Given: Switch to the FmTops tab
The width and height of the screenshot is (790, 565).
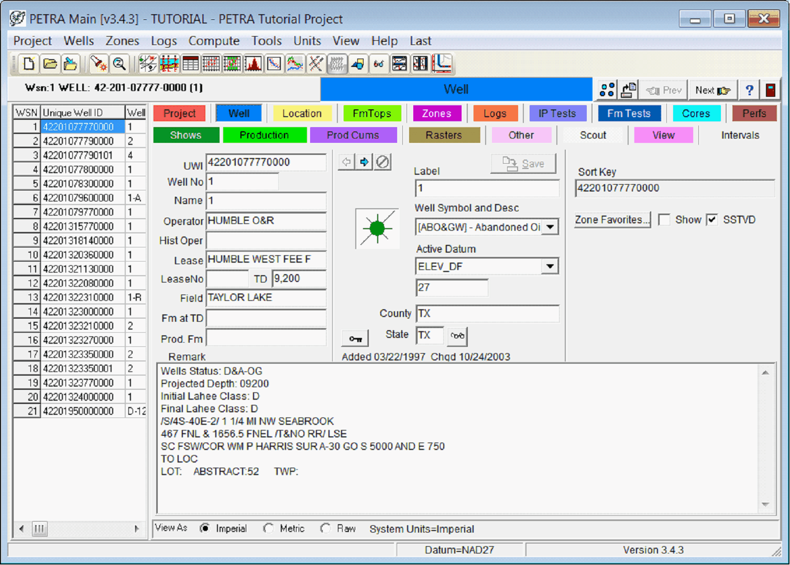Looking at the screenshot, I should click(371, 114).
